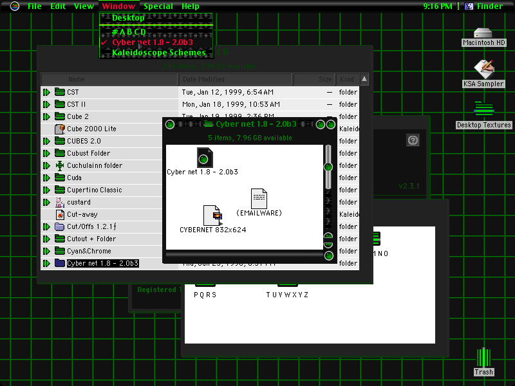
Task: Select the Cuchulainn folder celtic cross icon
Action: [59, 165]
